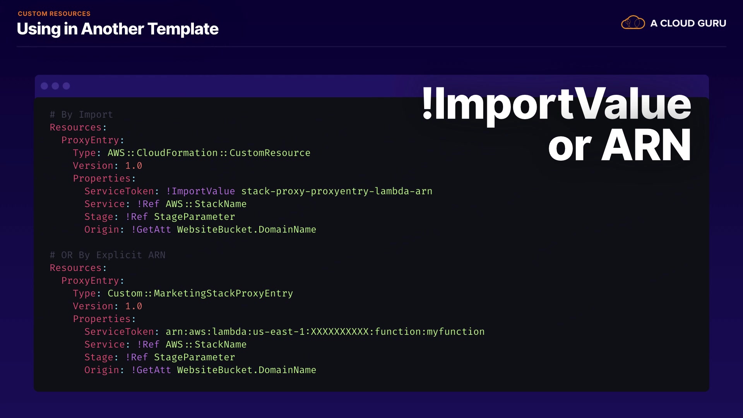Click the Custom::MarketingStackProxyEntry type value
The width and height of the screenshot is (743, 418).
(200, 293)
